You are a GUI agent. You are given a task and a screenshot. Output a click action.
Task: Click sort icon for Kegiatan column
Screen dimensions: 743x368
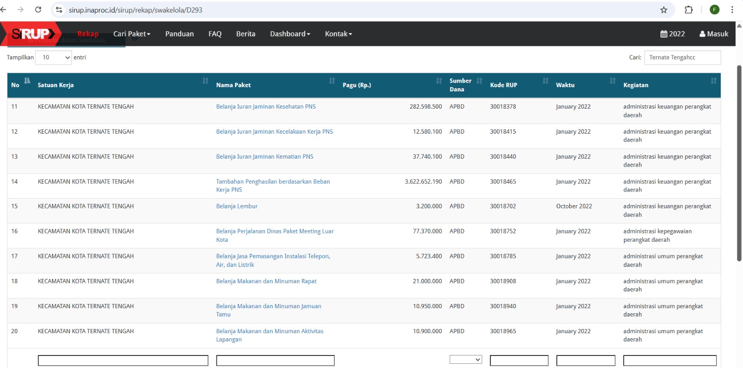pos(713,81)
